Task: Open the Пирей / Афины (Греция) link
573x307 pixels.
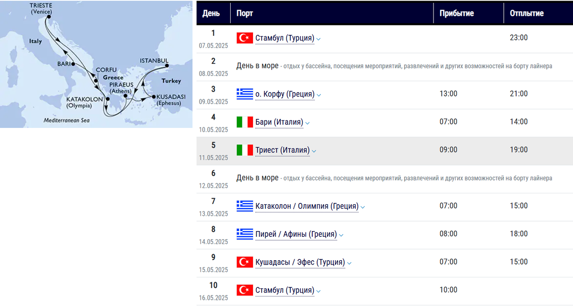Action: 296,234
